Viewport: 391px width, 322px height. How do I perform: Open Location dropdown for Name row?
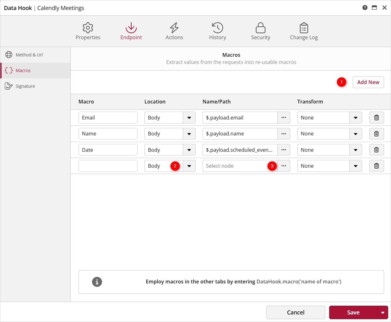click(189, 134)
